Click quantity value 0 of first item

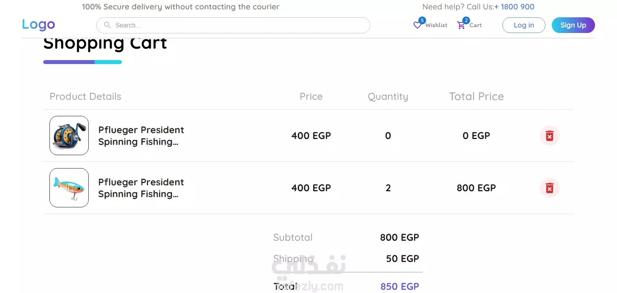(x=388, y=136)
